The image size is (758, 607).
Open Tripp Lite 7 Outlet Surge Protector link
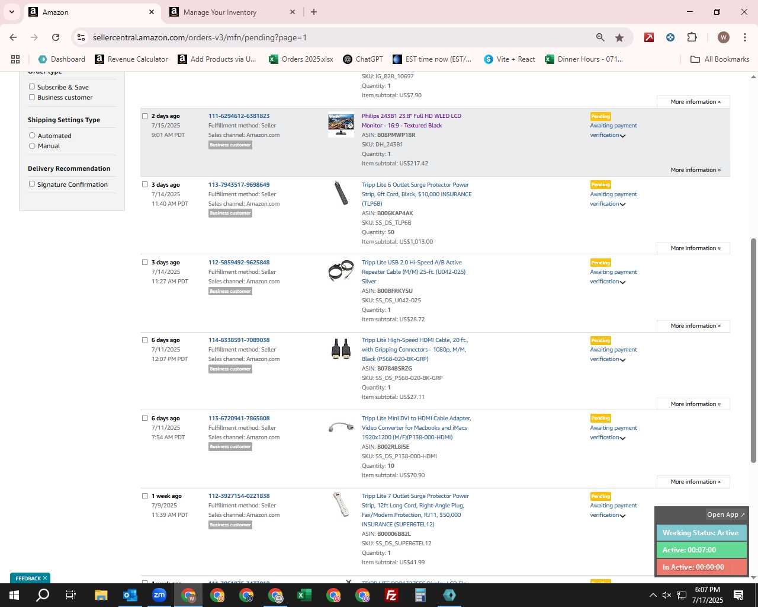415,510
